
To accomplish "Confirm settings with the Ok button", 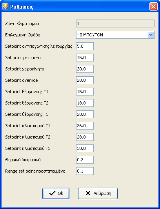I will coord(56,193).
